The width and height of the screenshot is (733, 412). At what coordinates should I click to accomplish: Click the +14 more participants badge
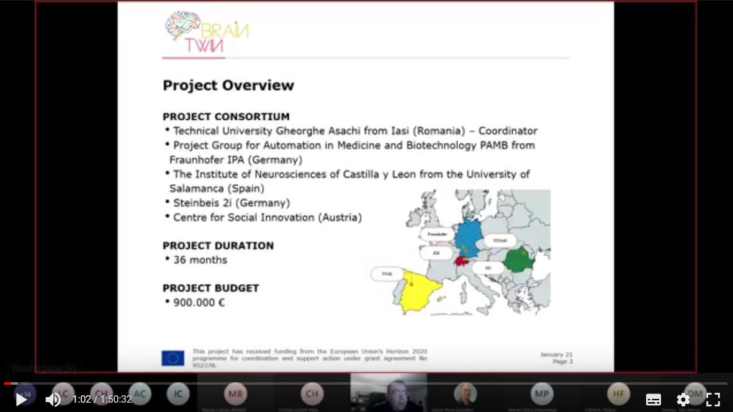click(25, 394)
